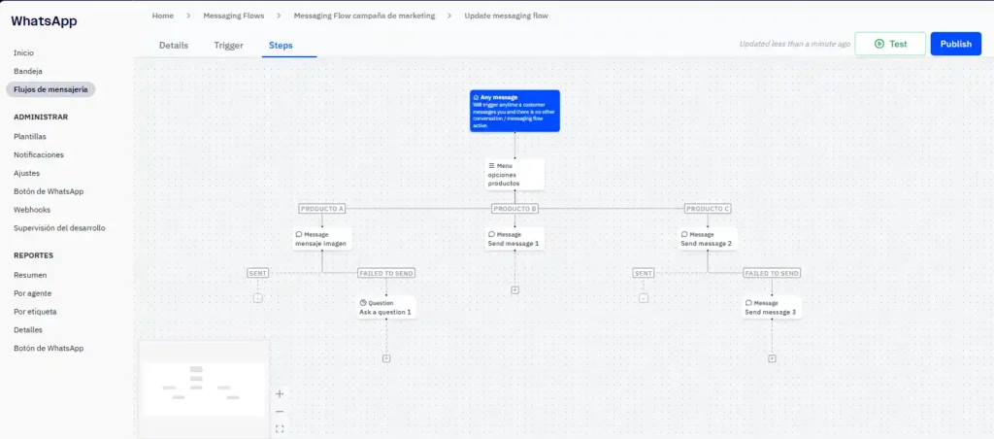Add step below Send message 1
994x439 pixels.
pos(514,289)
